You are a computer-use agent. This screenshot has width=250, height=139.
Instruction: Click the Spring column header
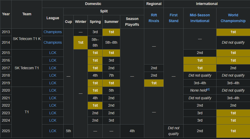(x=95, y=22)
